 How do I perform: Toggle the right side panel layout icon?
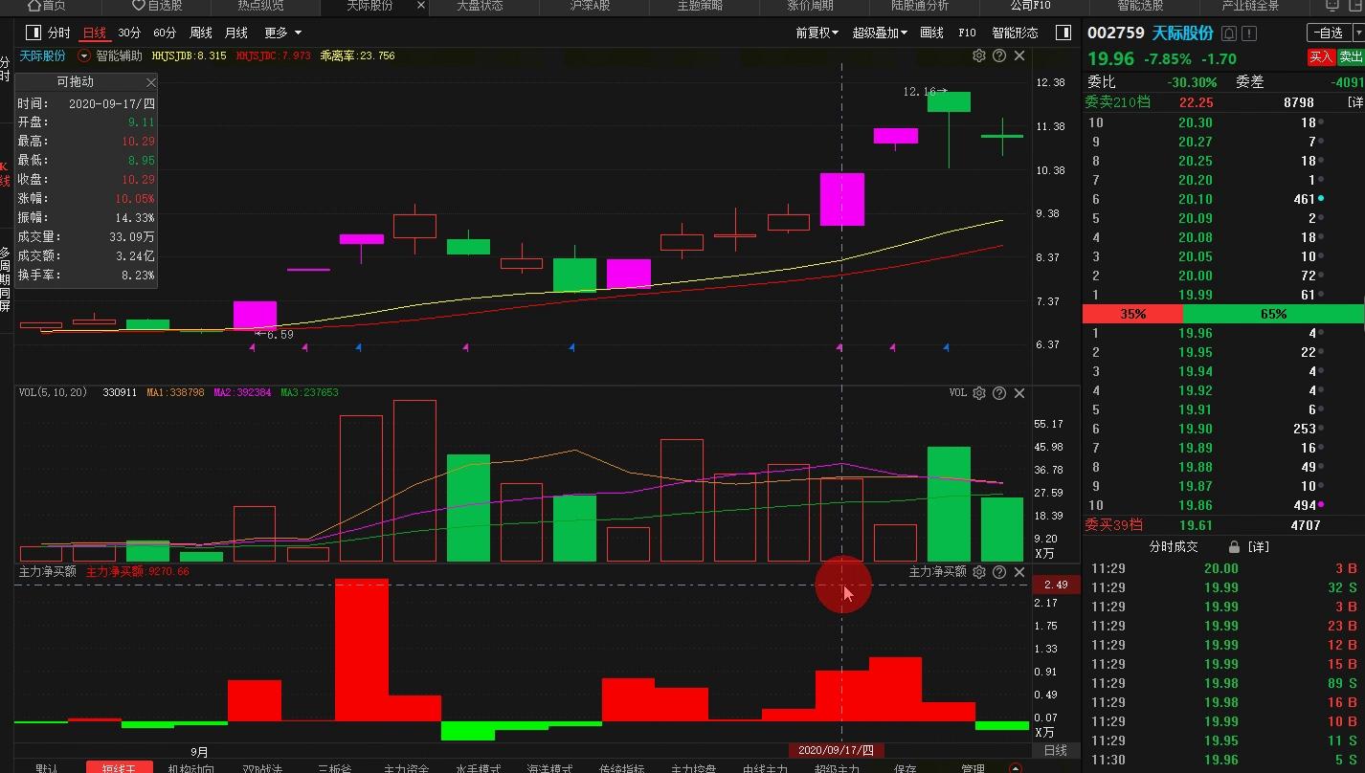tap(1063, 33)
